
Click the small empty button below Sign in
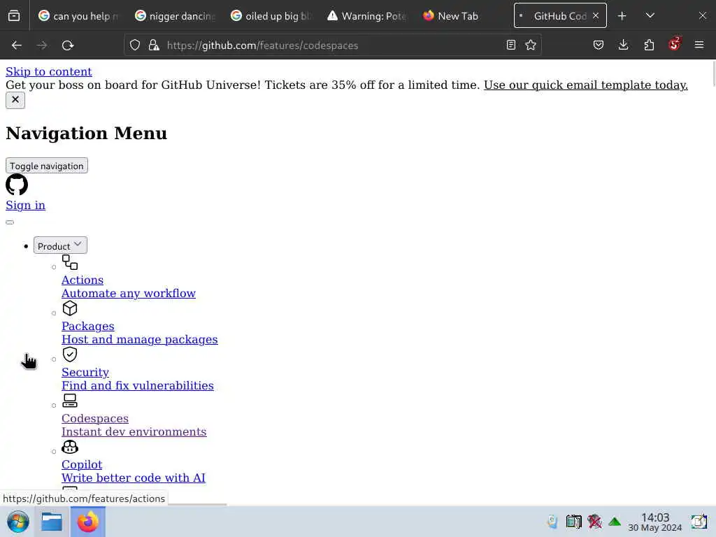tap(10, 222)
